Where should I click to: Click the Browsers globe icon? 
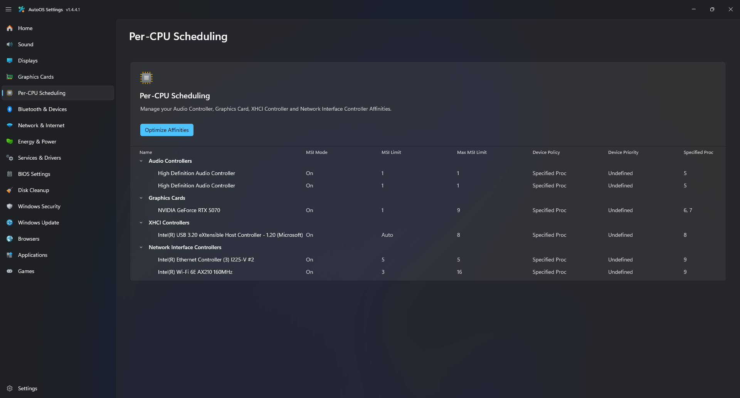[10, 239]
